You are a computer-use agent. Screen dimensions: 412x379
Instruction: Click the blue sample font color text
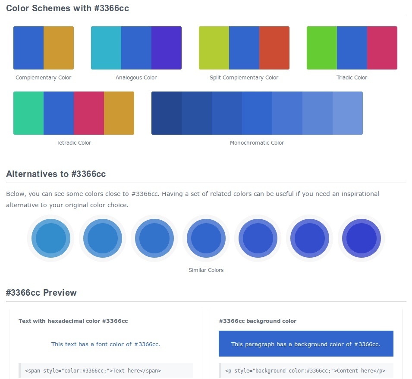coord(106,344)
